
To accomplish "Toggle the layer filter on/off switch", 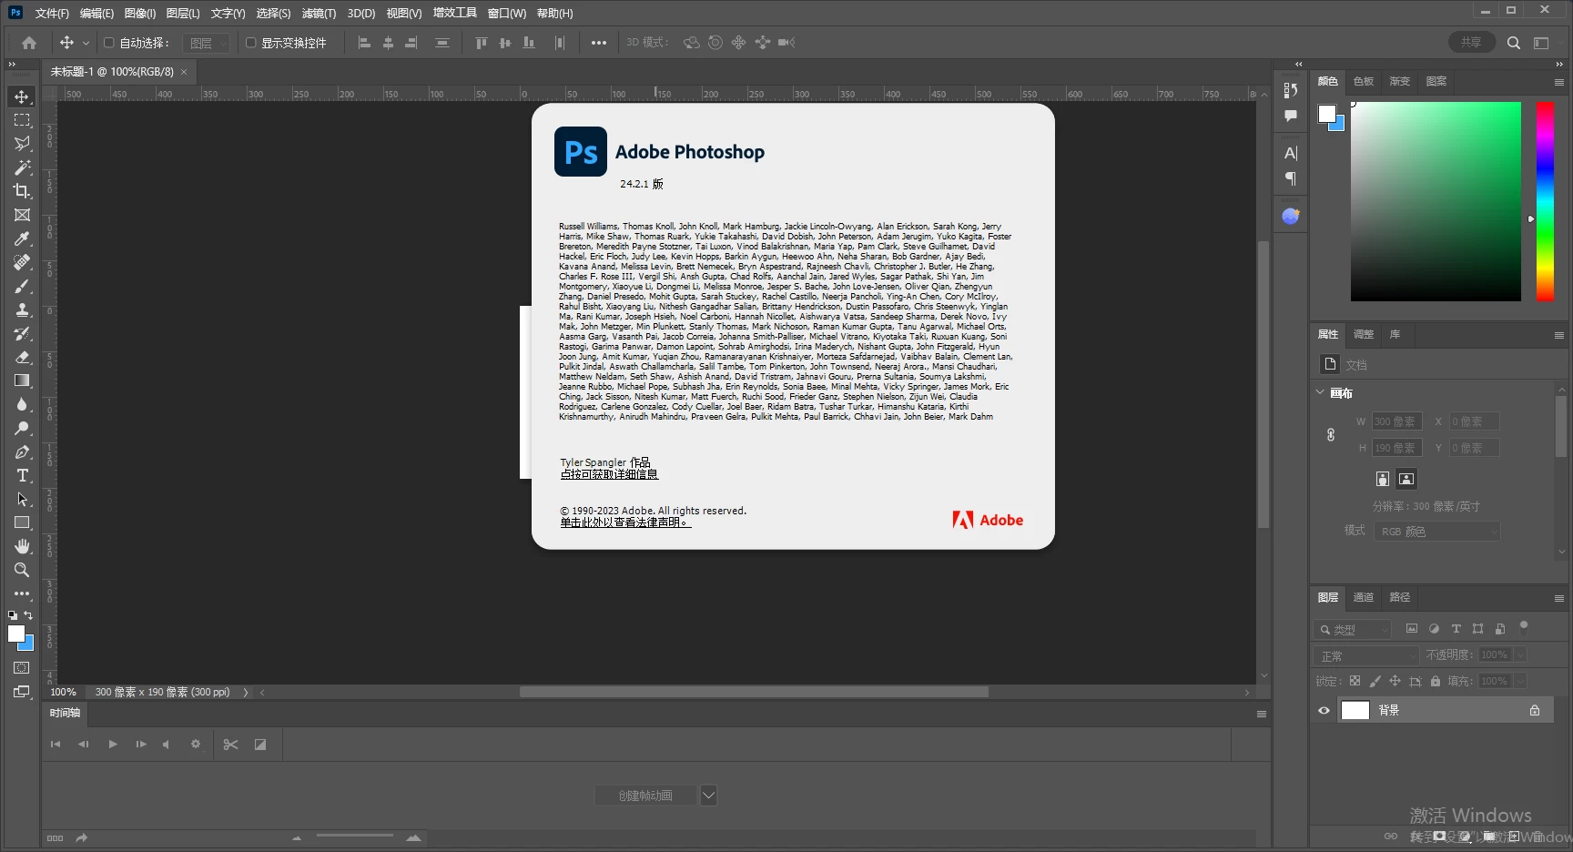I will pos(1524,627).
